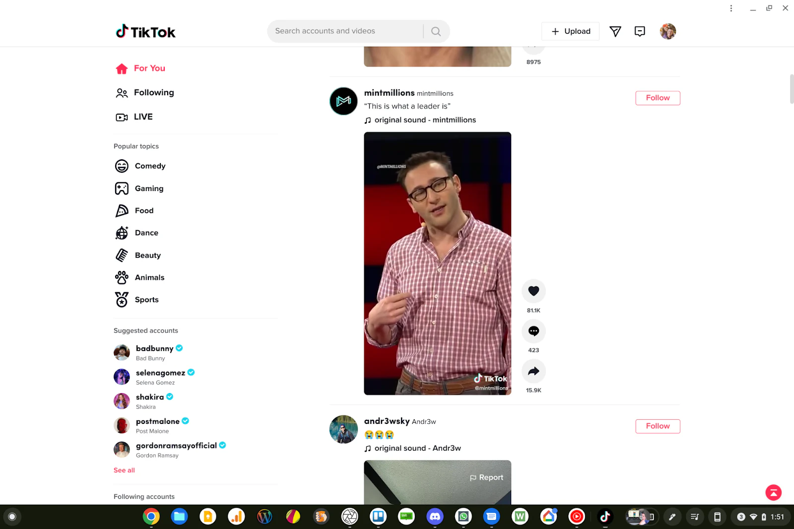The image size is (794, 529).
Task: Browse the Comedy topic
Action: (x=140, y=166)
